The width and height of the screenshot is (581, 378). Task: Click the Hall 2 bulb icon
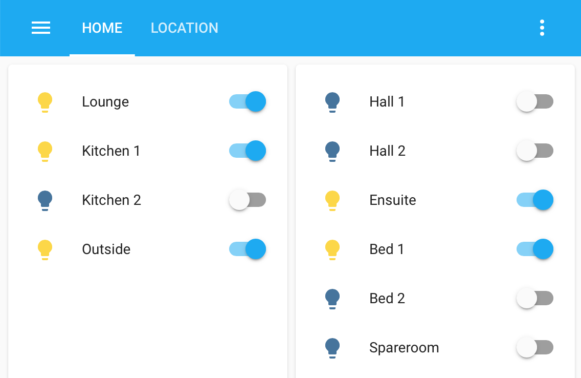332,151
